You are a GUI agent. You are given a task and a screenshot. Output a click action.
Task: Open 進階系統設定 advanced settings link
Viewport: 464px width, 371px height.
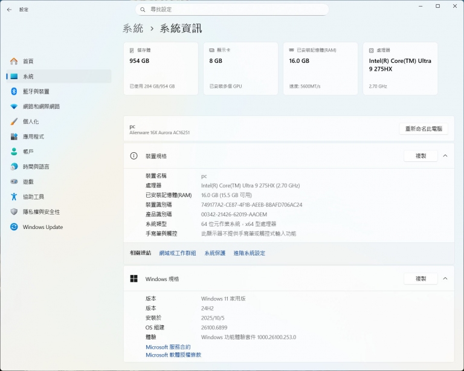pos(249,253)
